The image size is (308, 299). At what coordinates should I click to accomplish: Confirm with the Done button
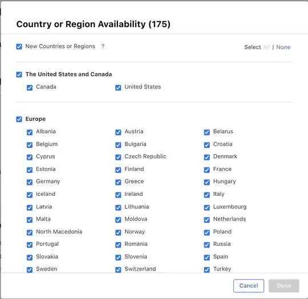(283, 286)
